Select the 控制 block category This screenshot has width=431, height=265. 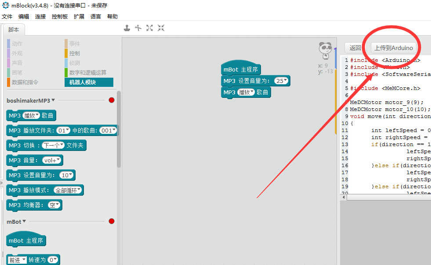click(75, 53)
